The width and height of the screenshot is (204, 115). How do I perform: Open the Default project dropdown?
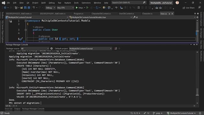[x=90, y=49]
